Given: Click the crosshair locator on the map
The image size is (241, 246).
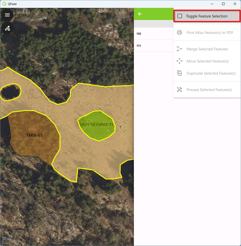Looking at the screenshot, I should (x=121, y=127).
